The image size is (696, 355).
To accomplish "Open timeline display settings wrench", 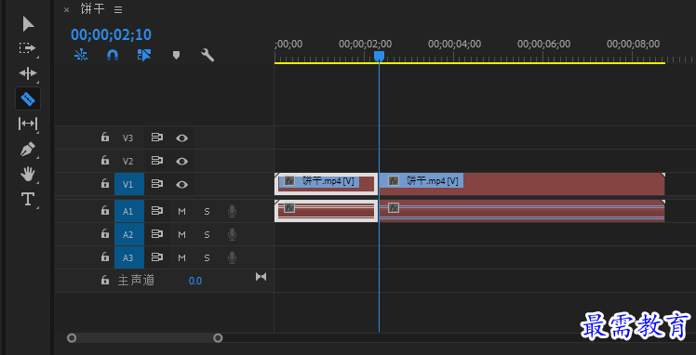I will pyautogui.click(x=207, y=55).
